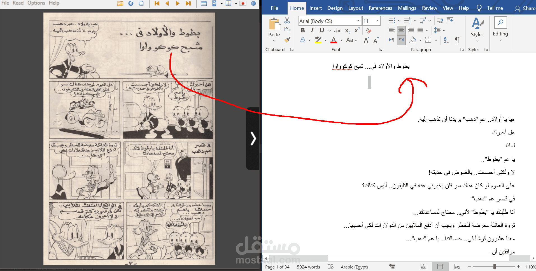The width and height of the screenshot is (536, 271).
Task: Click the Cut scissors icon
Action: pos(287,21)
